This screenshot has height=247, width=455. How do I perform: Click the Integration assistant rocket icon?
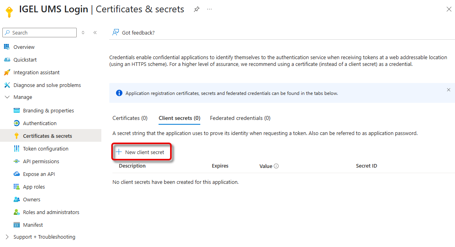(x=6, y=72)
